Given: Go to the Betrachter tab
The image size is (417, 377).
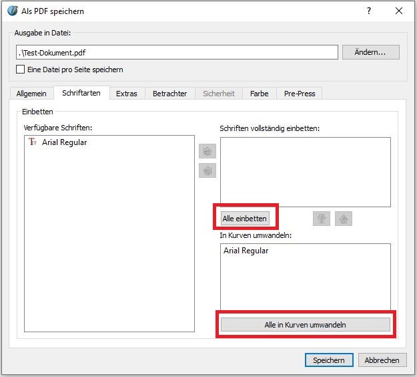Looking at the screenshot, I should point(169,94).
